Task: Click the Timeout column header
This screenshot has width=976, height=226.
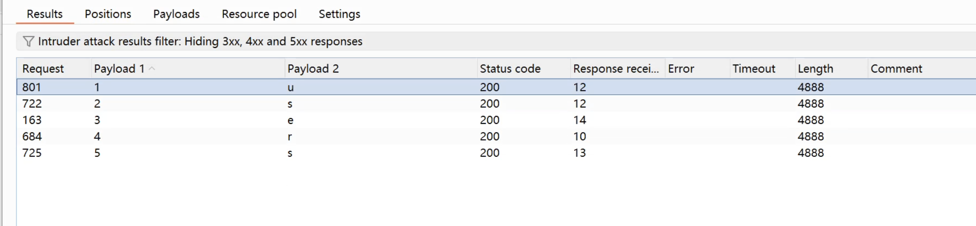Action: click(754, 69)
